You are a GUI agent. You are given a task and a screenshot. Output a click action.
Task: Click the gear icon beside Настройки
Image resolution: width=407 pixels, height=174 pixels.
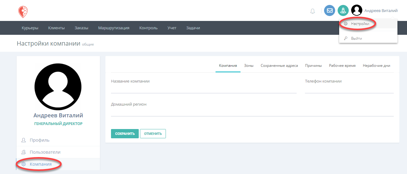click(346, 24)
